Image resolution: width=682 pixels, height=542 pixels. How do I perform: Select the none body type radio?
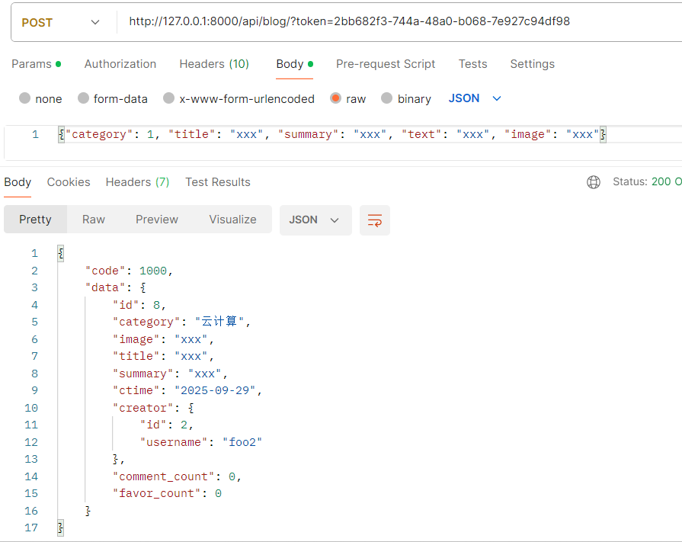pyautogui.click(x=25, y=98)
